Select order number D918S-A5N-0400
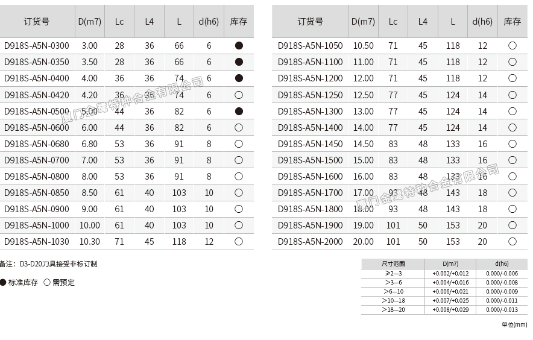The width and height of the screenshot is (533, 340). pyautogui.click(x=36, y=78)
